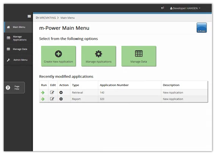Edit the Retrieval application 140
This screenshot has width=216, height=155.
(52, 92)
